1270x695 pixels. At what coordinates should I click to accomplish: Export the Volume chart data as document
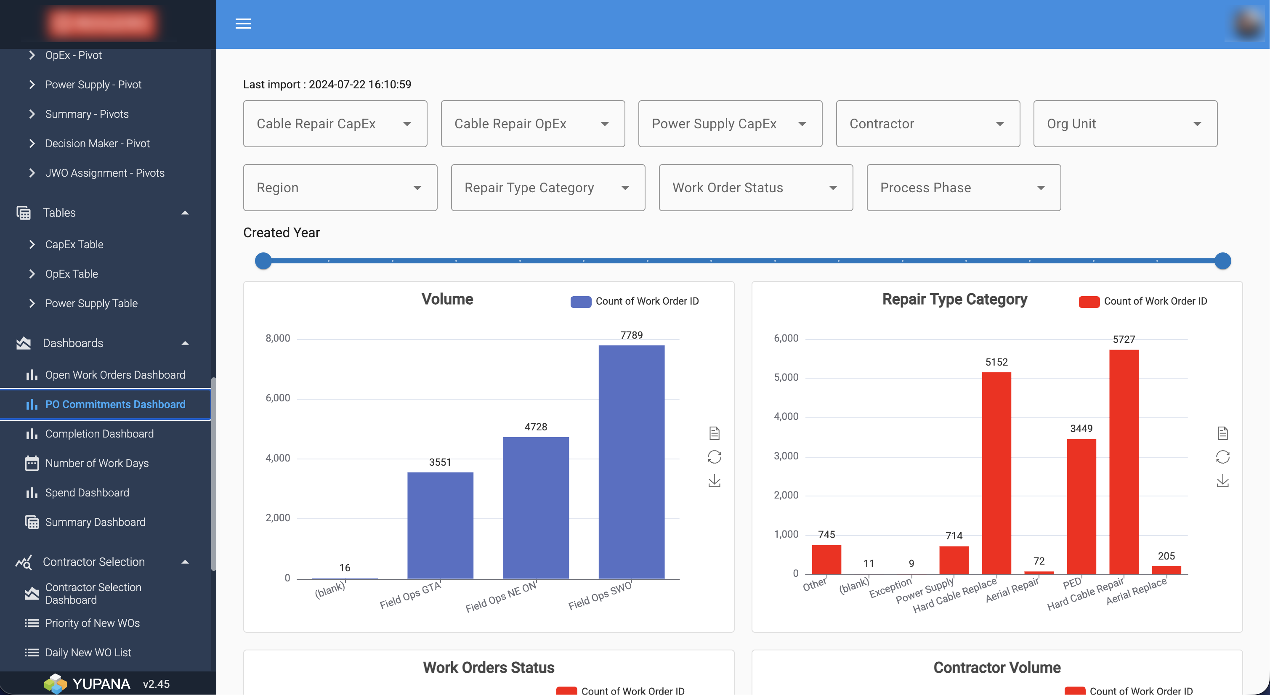715,433
